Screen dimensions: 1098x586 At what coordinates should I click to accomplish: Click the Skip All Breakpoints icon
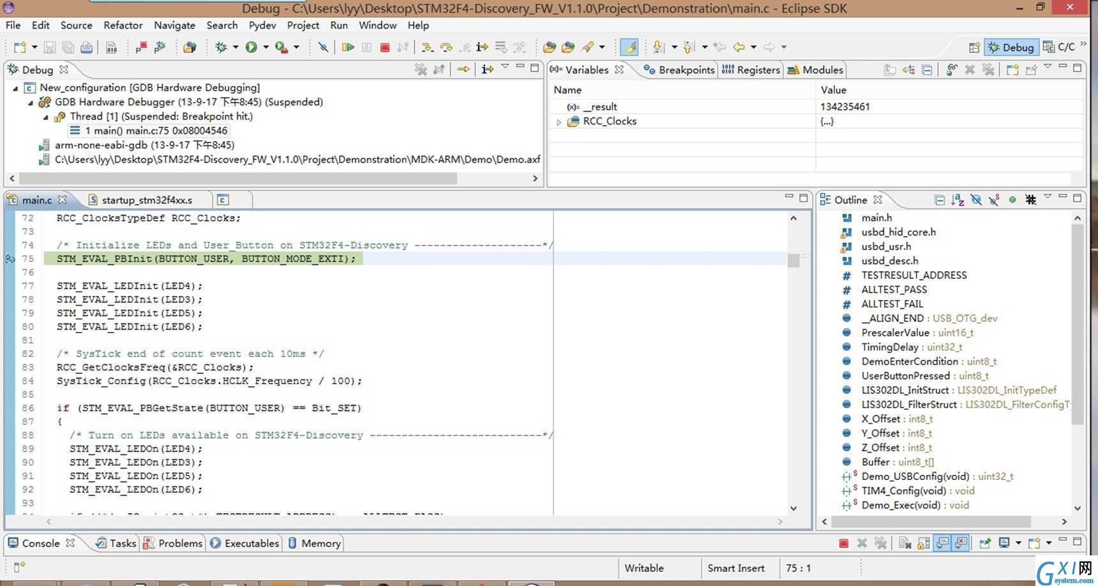coord(323,47)
